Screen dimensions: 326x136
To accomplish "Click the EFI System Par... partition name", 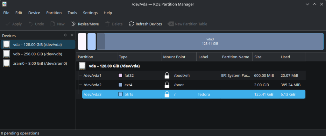I will pyautogui.click(x=236, y=75).
